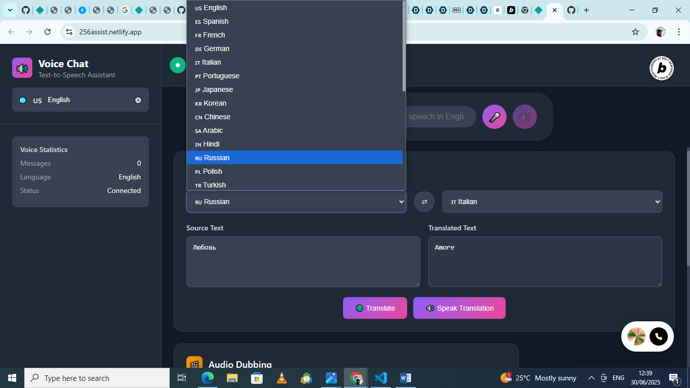Click the Translate button
This screenshot has width=690, height=388.
pos(375,308)
